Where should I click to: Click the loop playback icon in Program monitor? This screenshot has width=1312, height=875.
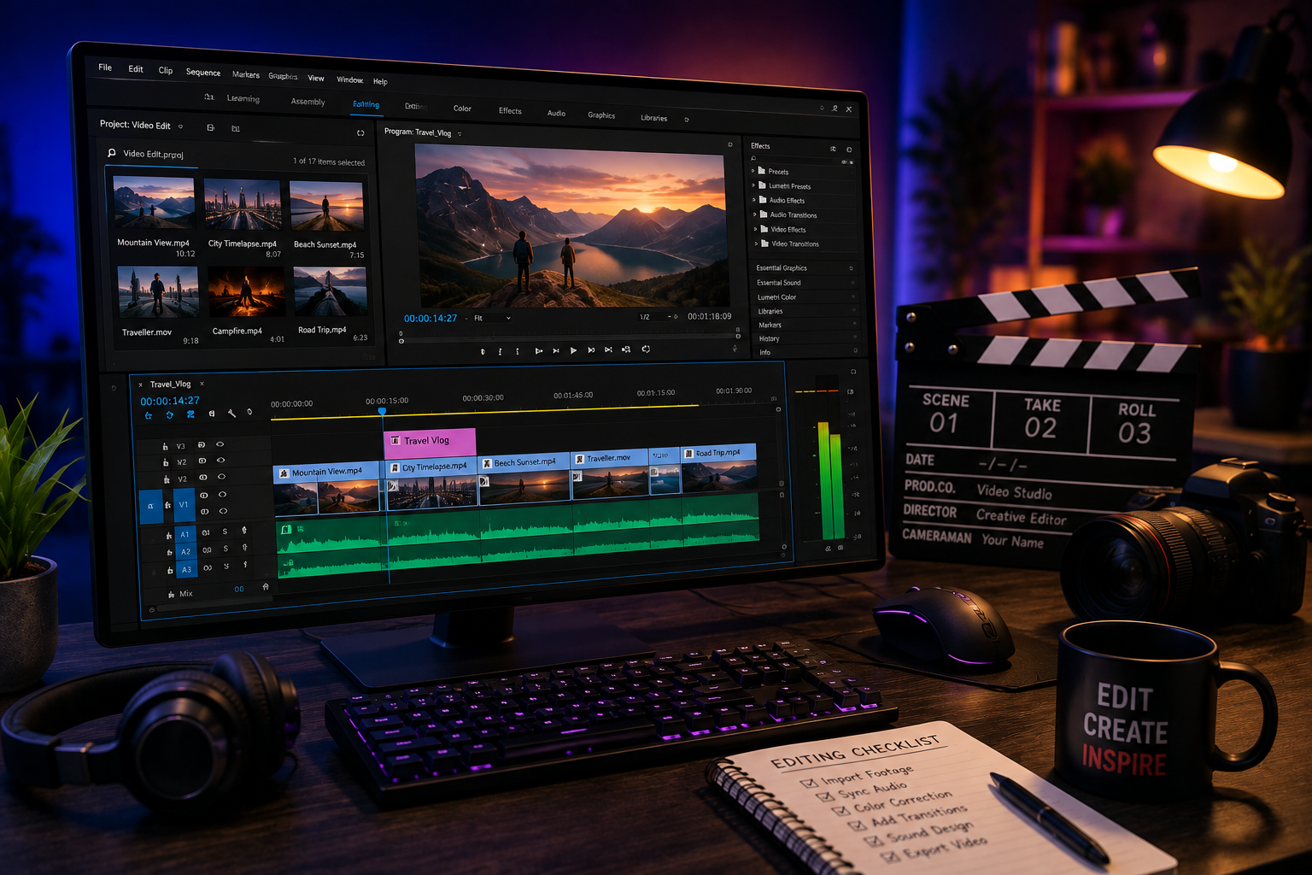coord(646,349)
